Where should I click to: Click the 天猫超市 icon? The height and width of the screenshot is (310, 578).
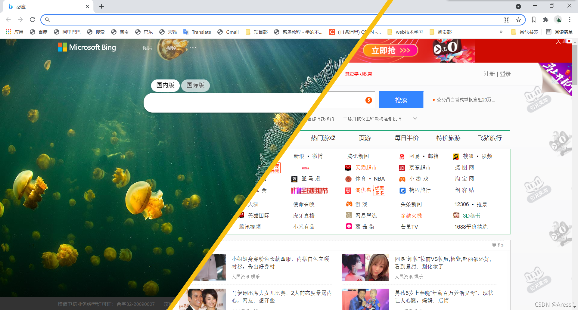pos(348,168)
